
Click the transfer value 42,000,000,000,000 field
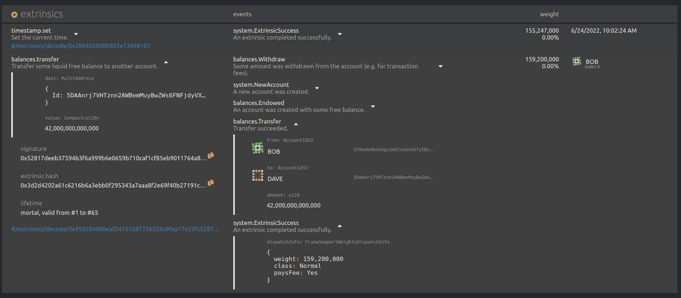pyautogui.click(x=72, y=128)
